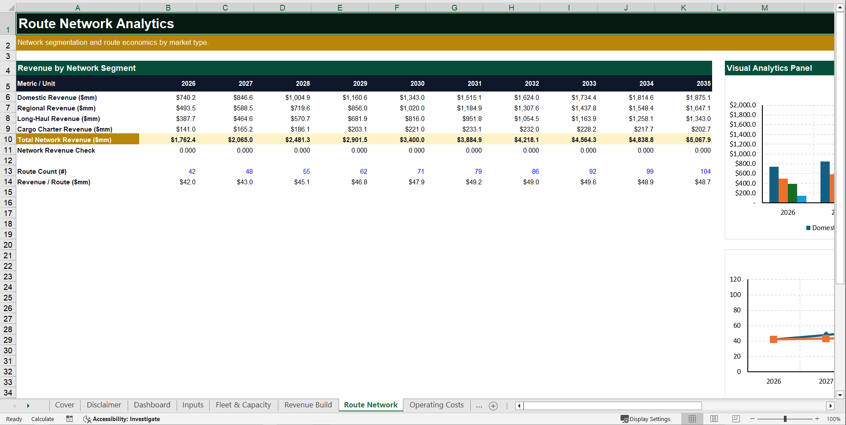The height and width of the screenshot is (425, 846).
Task: Click horizontal scrollbar right arrow
Action: [x=830, y=406]
